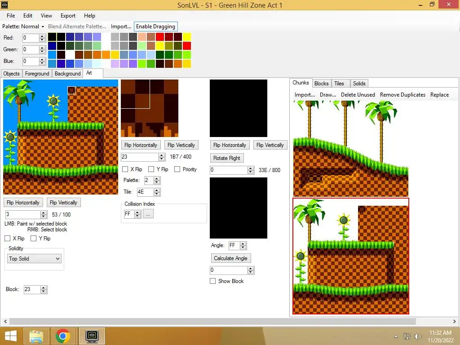Click Delete Unused in Chunks toolbar
460x345 pixels.
[x=358, y=95]
